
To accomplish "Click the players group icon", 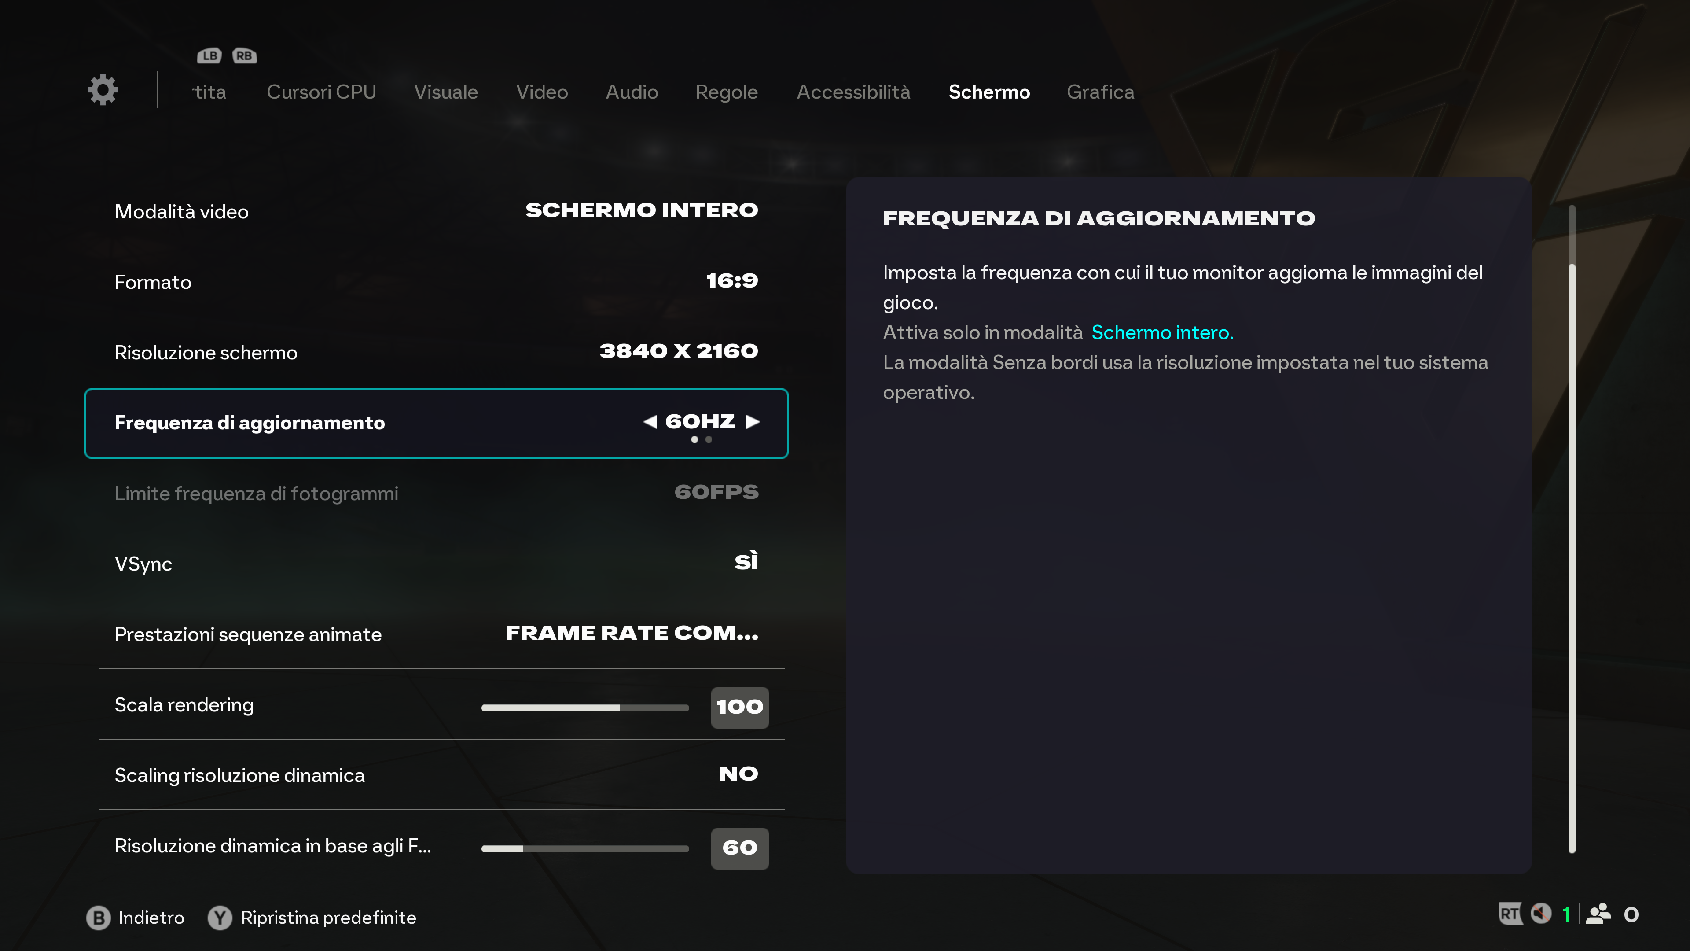I will point(1598,914).
